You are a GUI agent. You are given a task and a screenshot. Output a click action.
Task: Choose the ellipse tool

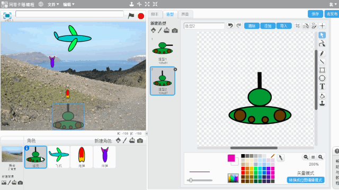(x=322, y=78)
